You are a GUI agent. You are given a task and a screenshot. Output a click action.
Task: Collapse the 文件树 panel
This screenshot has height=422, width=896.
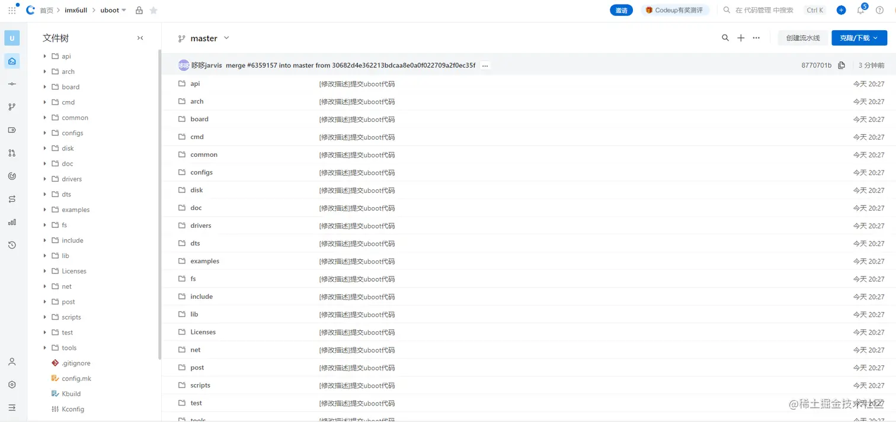140,38
